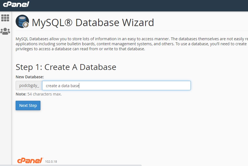Click the podcbgdy_ prefix label
Screen dimensions: 248x166
coord(29,85)
